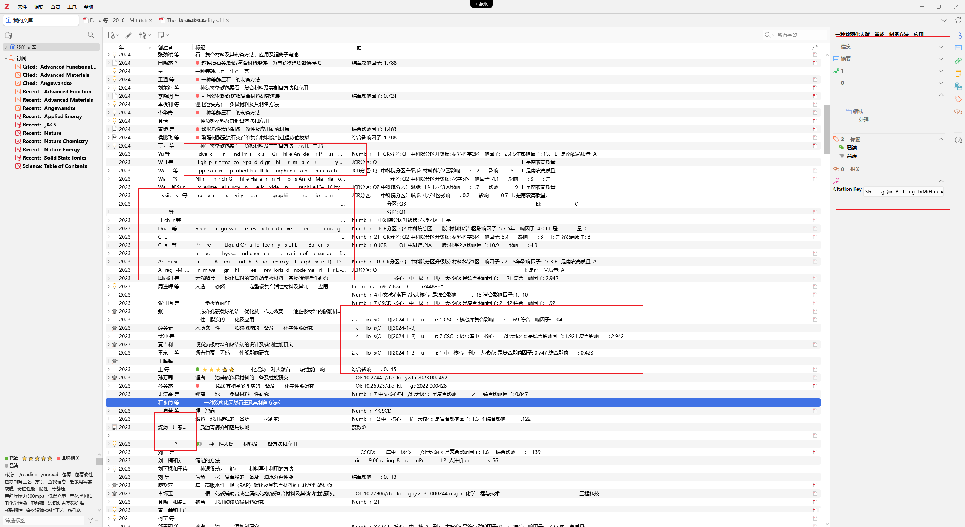This screenshot has width=965, height=527.
Task: Open the 工具 menu
Action: tap(72, 6)
